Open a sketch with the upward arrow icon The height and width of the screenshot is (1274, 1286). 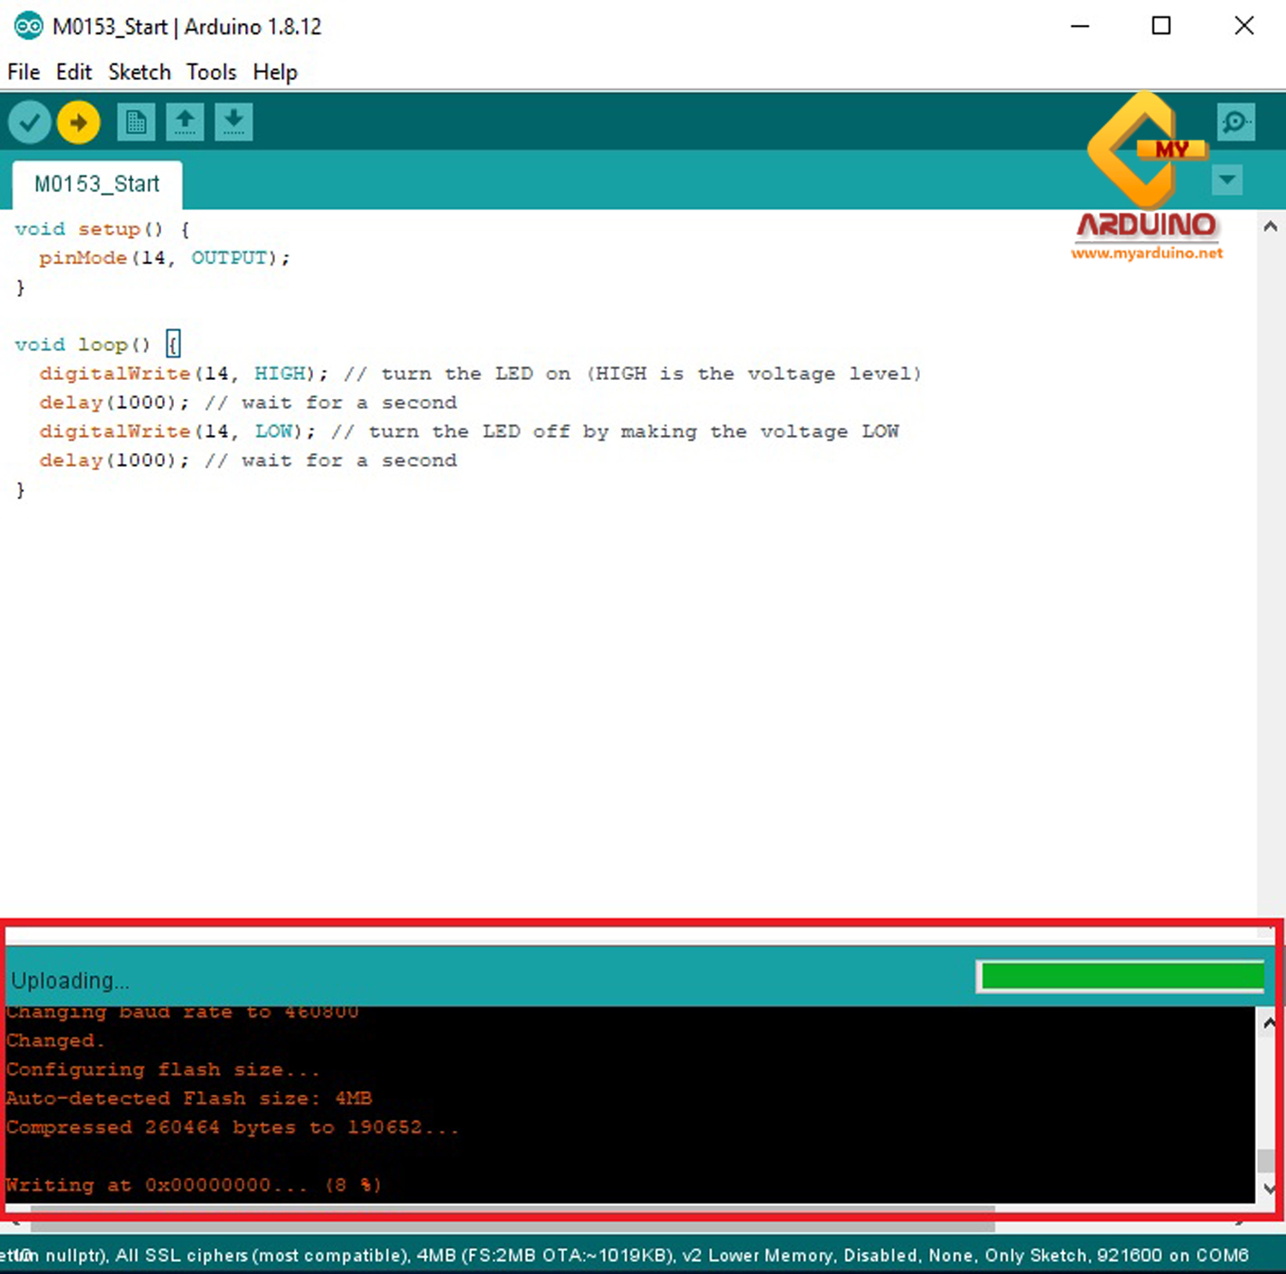(185, 122)
